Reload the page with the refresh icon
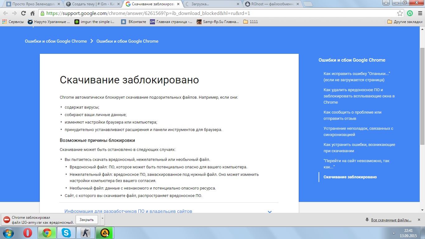425x239 pixels. tap(23, 13)
